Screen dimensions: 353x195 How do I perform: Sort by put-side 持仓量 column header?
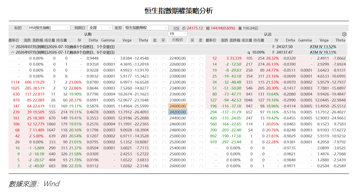click(x=259, y=40)
